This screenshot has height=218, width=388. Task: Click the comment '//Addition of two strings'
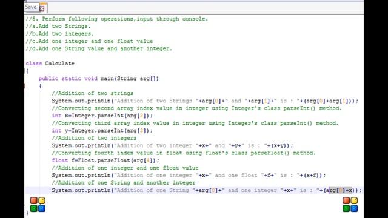pyautogui.click(x=93, y=93)
